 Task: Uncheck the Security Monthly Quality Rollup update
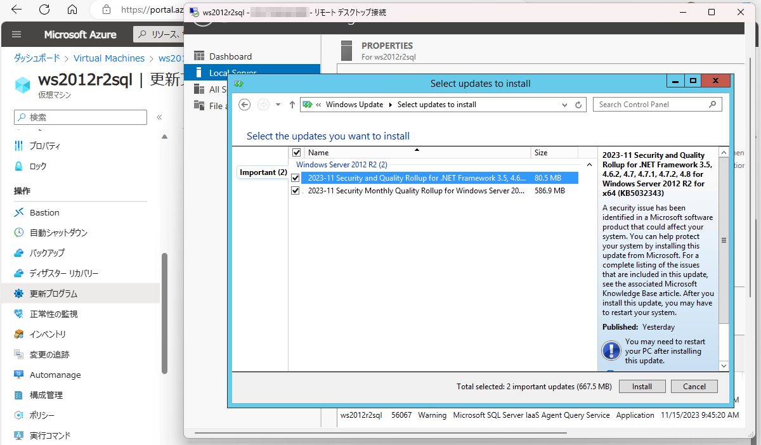295,190
